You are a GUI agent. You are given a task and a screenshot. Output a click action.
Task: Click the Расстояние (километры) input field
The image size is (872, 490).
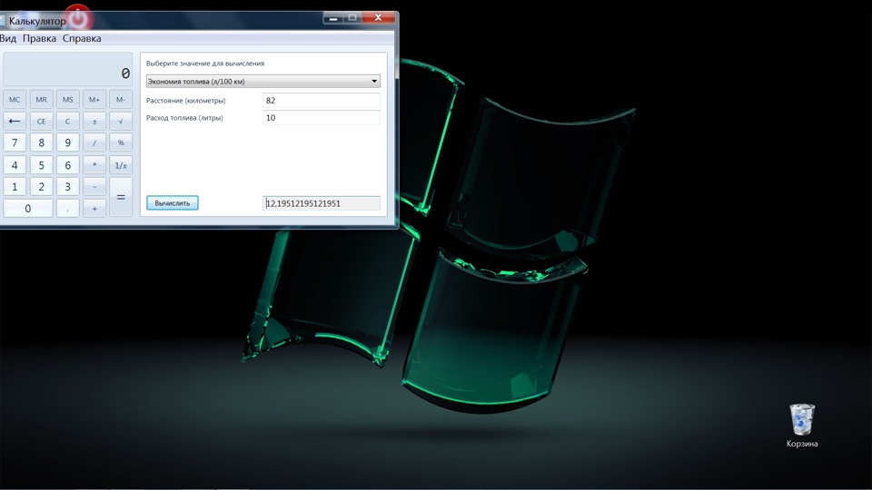(322, 101)
